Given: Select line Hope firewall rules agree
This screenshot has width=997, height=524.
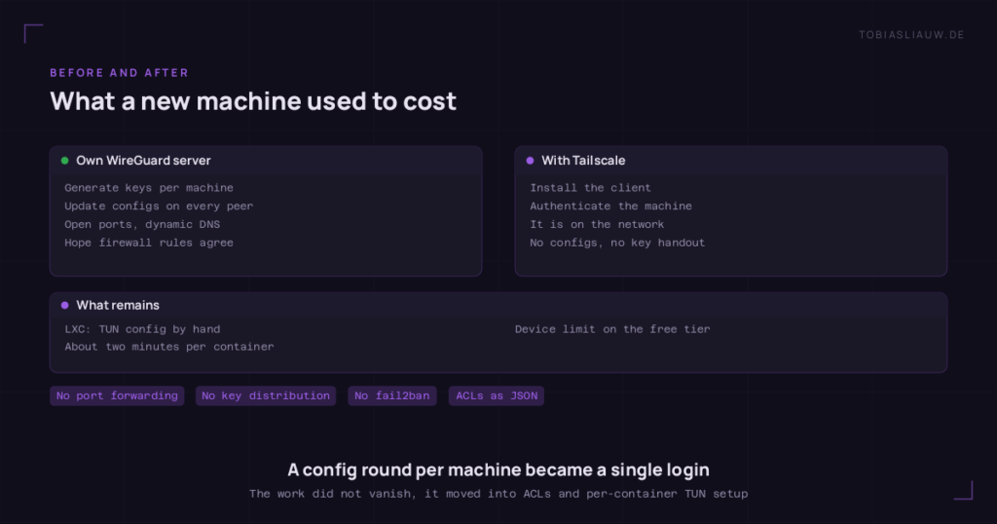Looking at the screenshot, I should pos(149,243).
